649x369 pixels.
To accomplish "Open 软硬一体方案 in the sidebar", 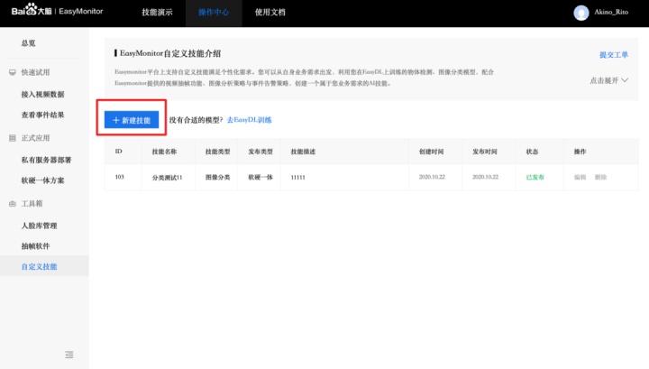I will click(42, 180).
